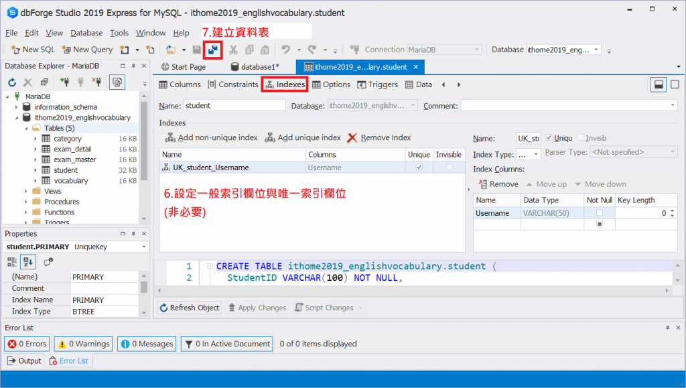Switch to the Start Page tab

coord(184,67)
